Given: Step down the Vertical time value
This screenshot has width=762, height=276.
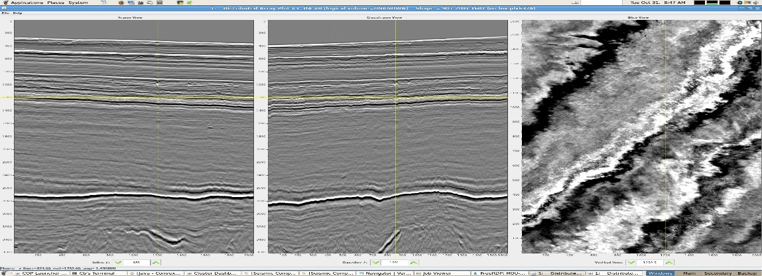Looking at the screenshot, I should pyautogui.click(x=630, y=262).
